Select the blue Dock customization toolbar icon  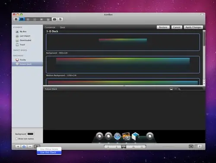[x=22, y=19]
